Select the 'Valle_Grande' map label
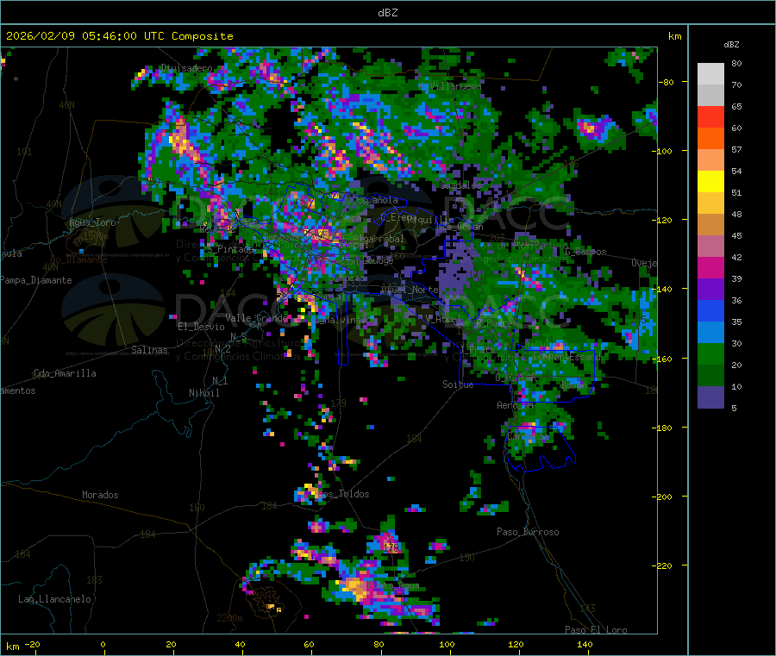The image size is (776, 656). tap(256, 317)
